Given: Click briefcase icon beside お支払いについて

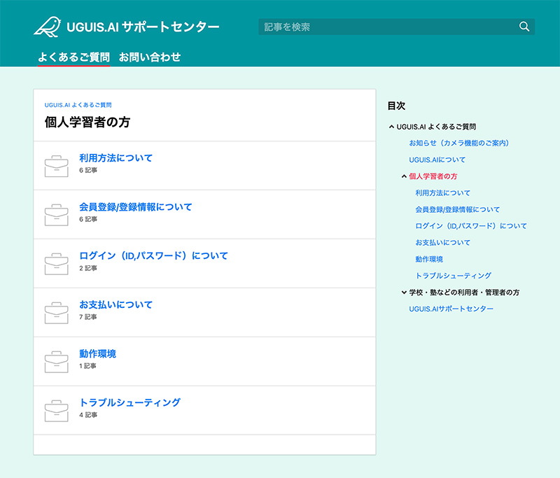Looking at the screenshot, I should (x=56, y=312).
